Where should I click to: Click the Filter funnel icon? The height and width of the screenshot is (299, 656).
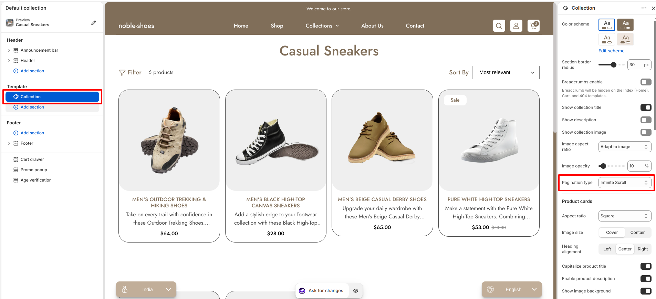(122, 73)
